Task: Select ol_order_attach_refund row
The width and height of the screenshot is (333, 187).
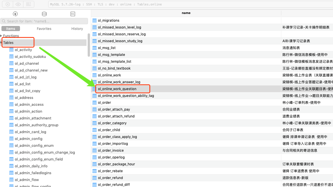Action: point(212,116)
